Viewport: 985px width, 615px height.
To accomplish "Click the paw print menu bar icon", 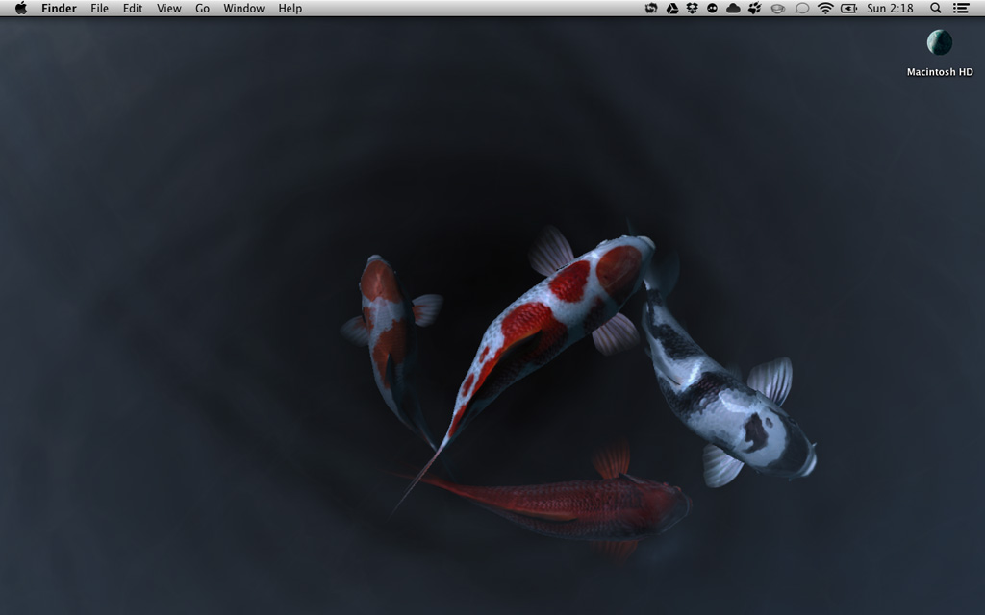I will 754,9.
